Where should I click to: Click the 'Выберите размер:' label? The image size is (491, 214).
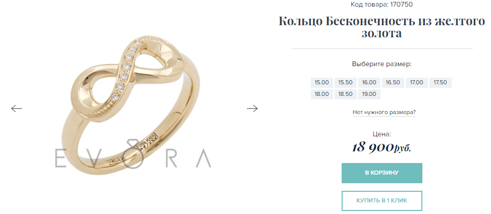[x=381, y=64]
